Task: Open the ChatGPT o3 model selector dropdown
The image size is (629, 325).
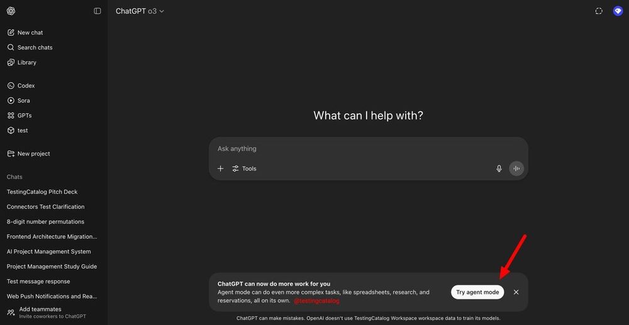Action: (x=140, y=11)
